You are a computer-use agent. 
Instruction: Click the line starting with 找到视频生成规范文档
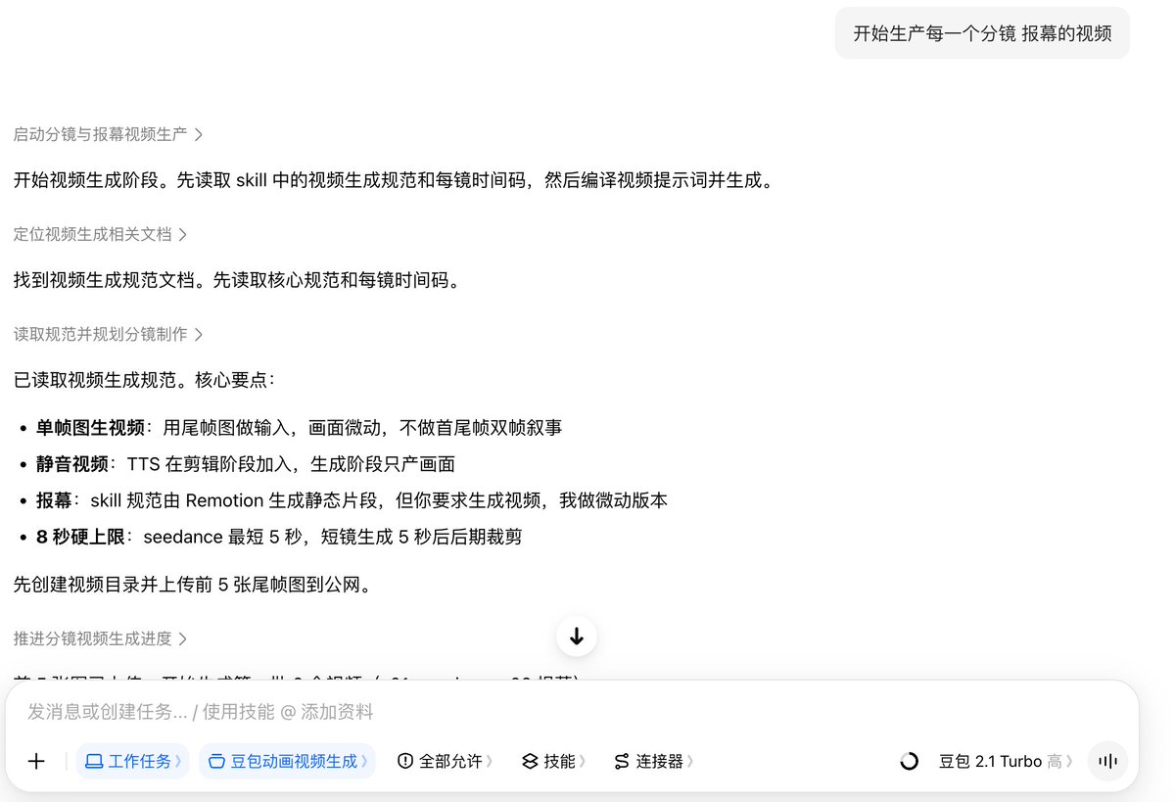coord(237,280)
